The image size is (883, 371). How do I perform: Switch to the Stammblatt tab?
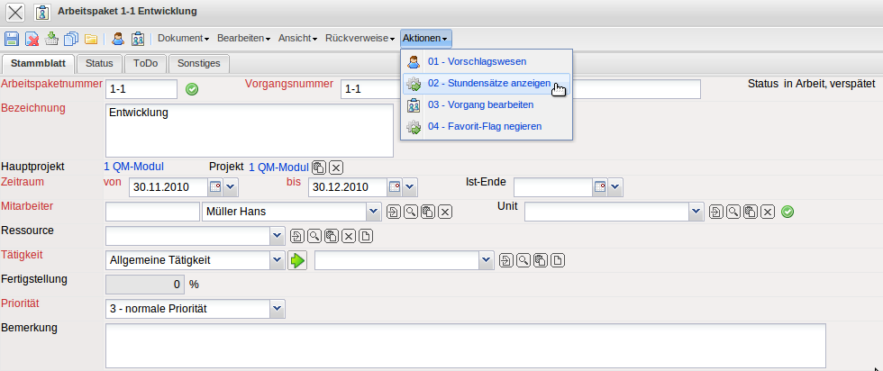click(38, 64)
